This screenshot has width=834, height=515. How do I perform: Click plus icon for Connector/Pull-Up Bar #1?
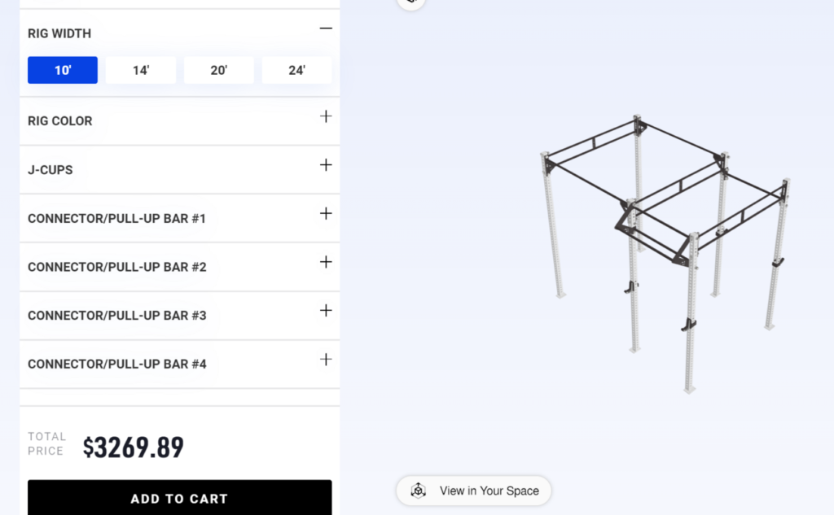[x=326, y=214]
